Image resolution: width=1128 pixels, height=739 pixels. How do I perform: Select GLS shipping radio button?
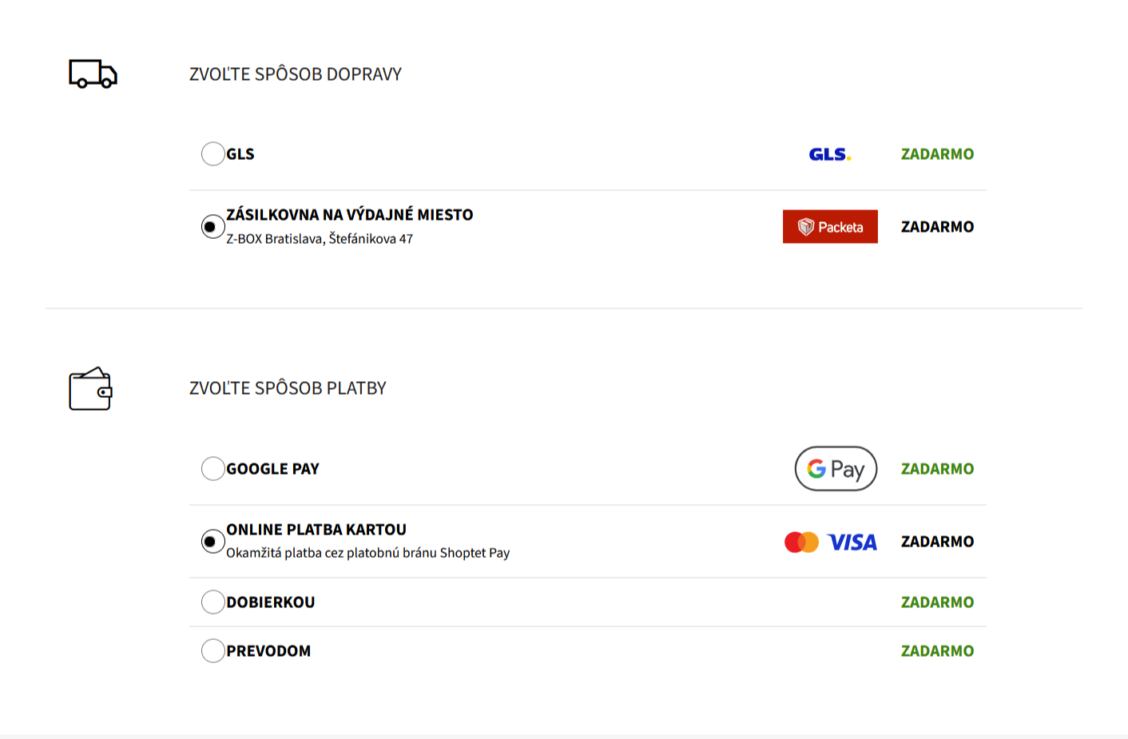tap(212, 153)
